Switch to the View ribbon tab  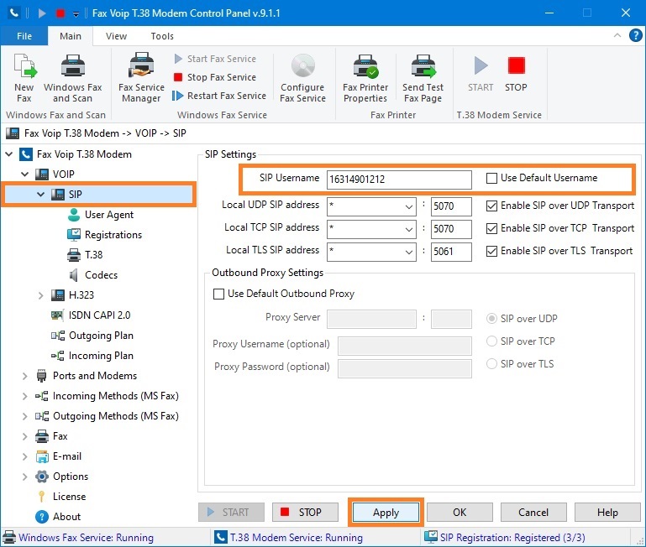click(x=116, y=36)
